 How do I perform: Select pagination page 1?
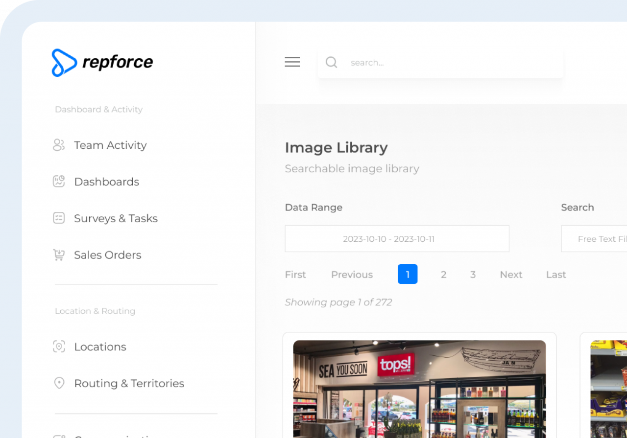408,274
